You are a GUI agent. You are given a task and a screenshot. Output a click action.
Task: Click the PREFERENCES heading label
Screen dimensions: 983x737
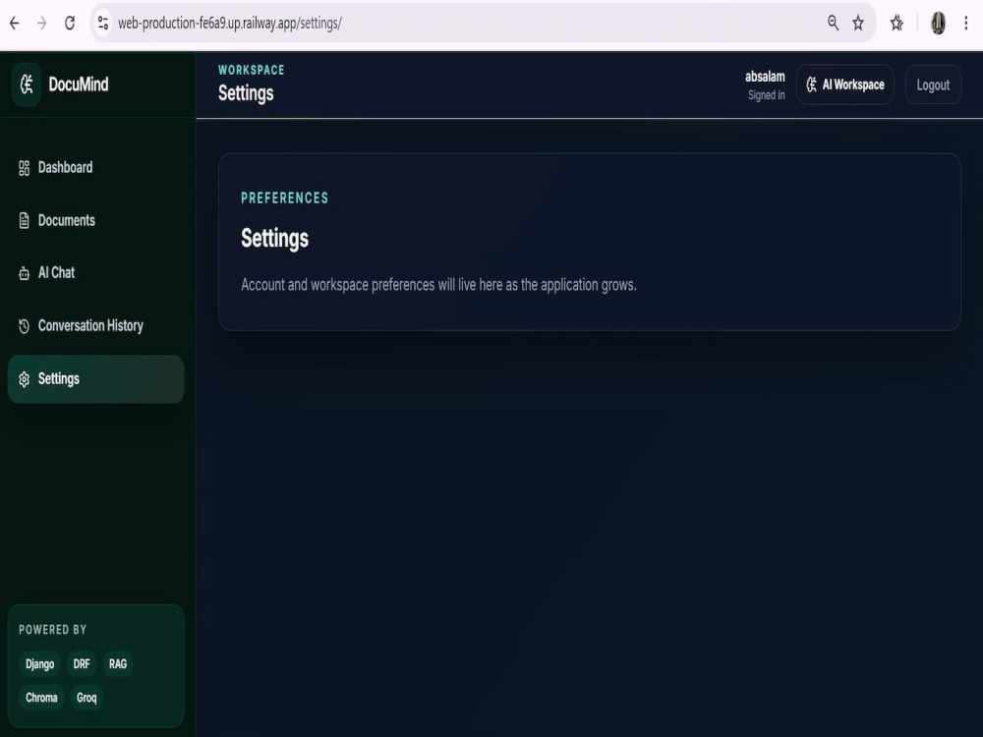point(285,198)
